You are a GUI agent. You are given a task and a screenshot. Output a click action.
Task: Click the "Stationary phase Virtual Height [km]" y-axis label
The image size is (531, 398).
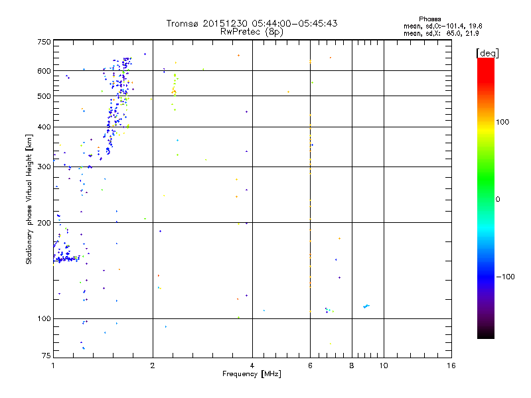pos(29,199)
